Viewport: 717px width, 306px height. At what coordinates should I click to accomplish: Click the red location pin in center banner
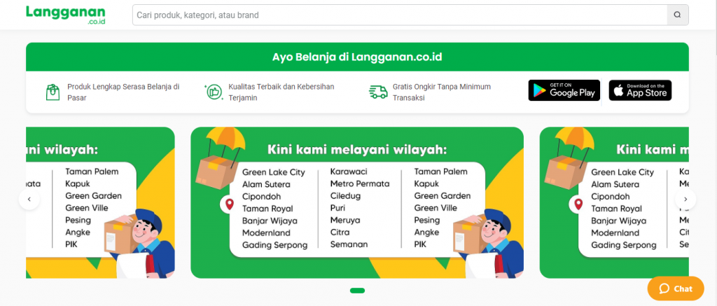tap(230, 204)
